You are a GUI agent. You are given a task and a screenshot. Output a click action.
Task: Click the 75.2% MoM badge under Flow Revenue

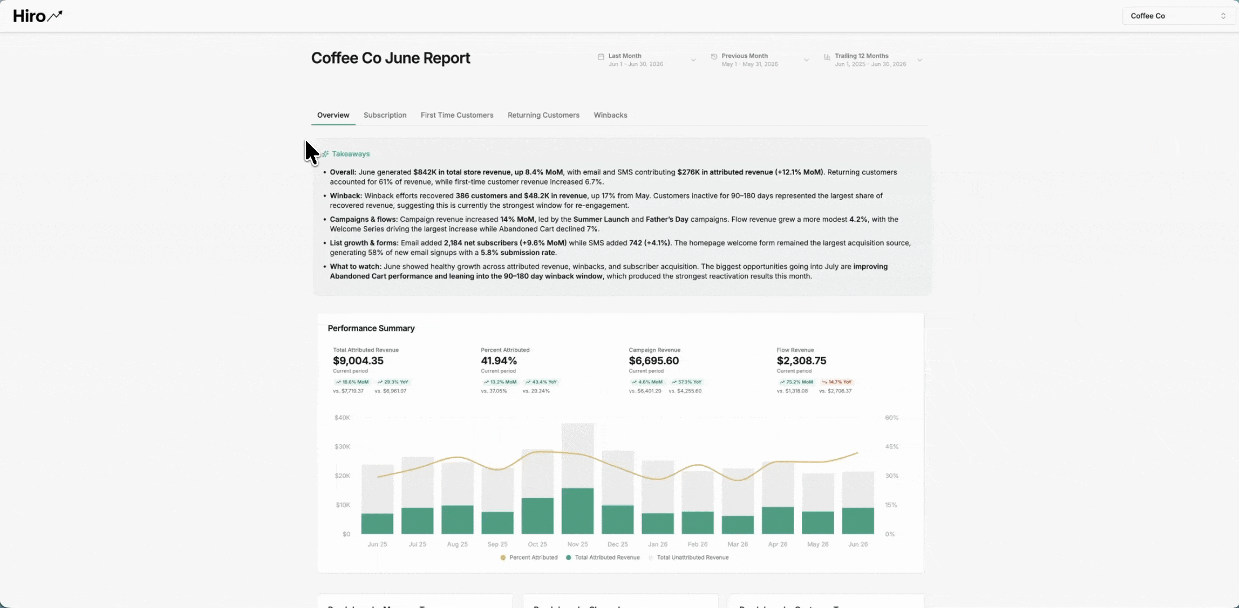click(x=796, y=382)
